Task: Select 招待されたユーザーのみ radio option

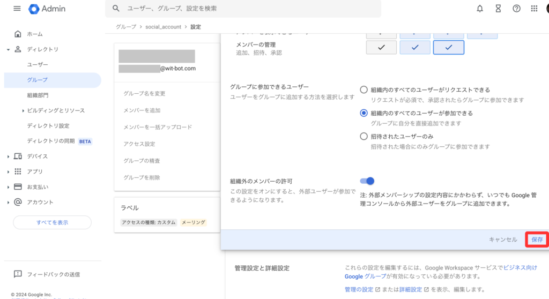Action: (364, 137)
